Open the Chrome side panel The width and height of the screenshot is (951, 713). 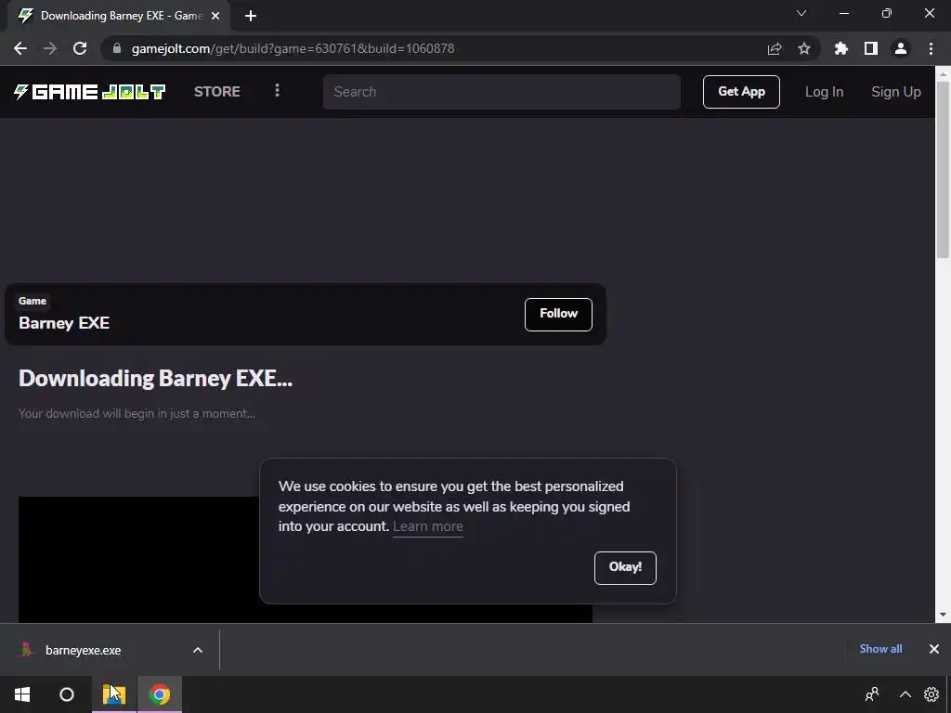[871, 48]
